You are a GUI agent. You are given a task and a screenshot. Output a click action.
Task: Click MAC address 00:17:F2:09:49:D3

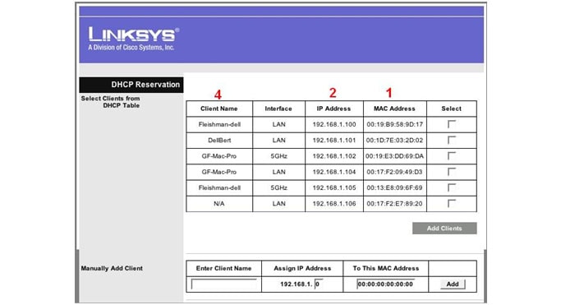(394, 172)
